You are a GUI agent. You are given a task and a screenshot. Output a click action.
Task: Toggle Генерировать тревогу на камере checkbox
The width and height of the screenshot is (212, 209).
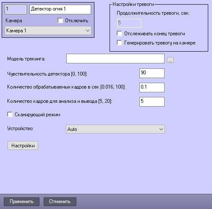pyautogui.click(x=119, y=43)
